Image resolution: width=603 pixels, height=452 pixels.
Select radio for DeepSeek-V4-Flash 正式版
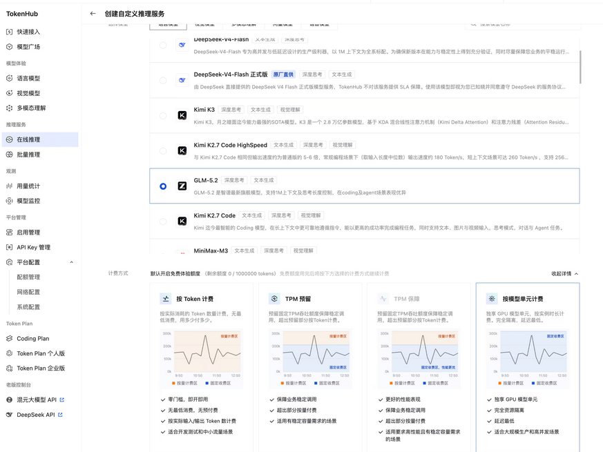point(163,80)
